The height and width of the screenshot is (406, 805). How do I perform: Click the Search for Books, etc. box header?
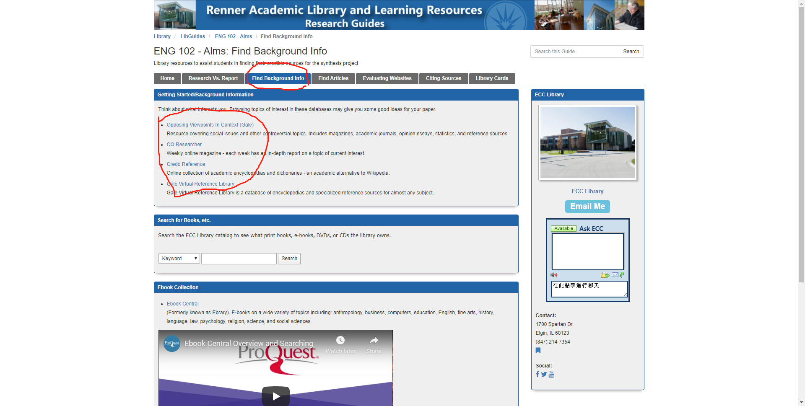click(x=336, y=220)
